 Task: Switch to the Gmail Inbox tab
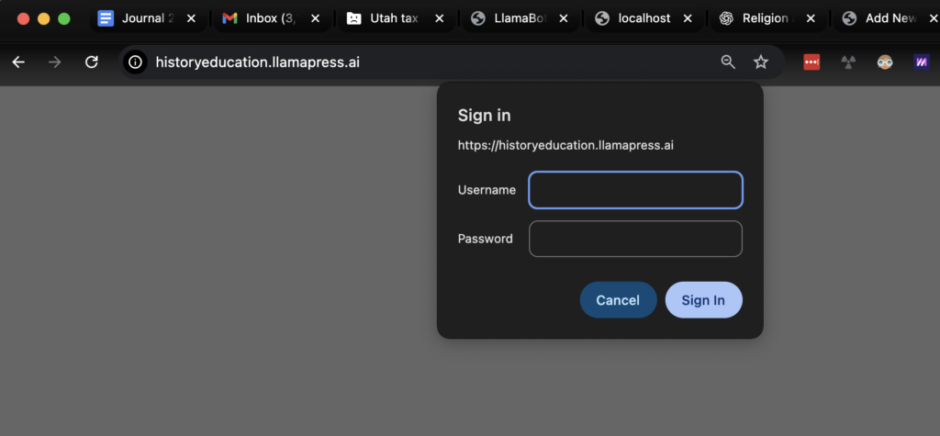pos(262,18)
